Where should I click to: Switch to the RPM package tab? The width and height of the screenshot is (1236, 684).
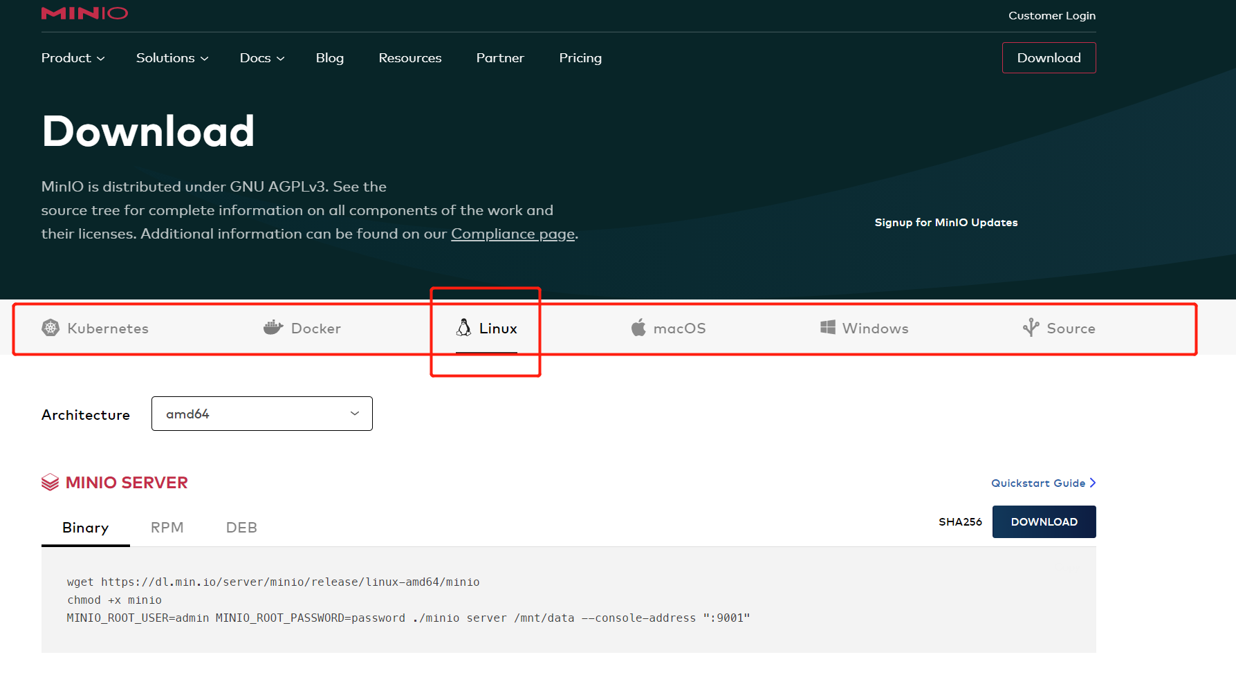(x=167, y=528)
